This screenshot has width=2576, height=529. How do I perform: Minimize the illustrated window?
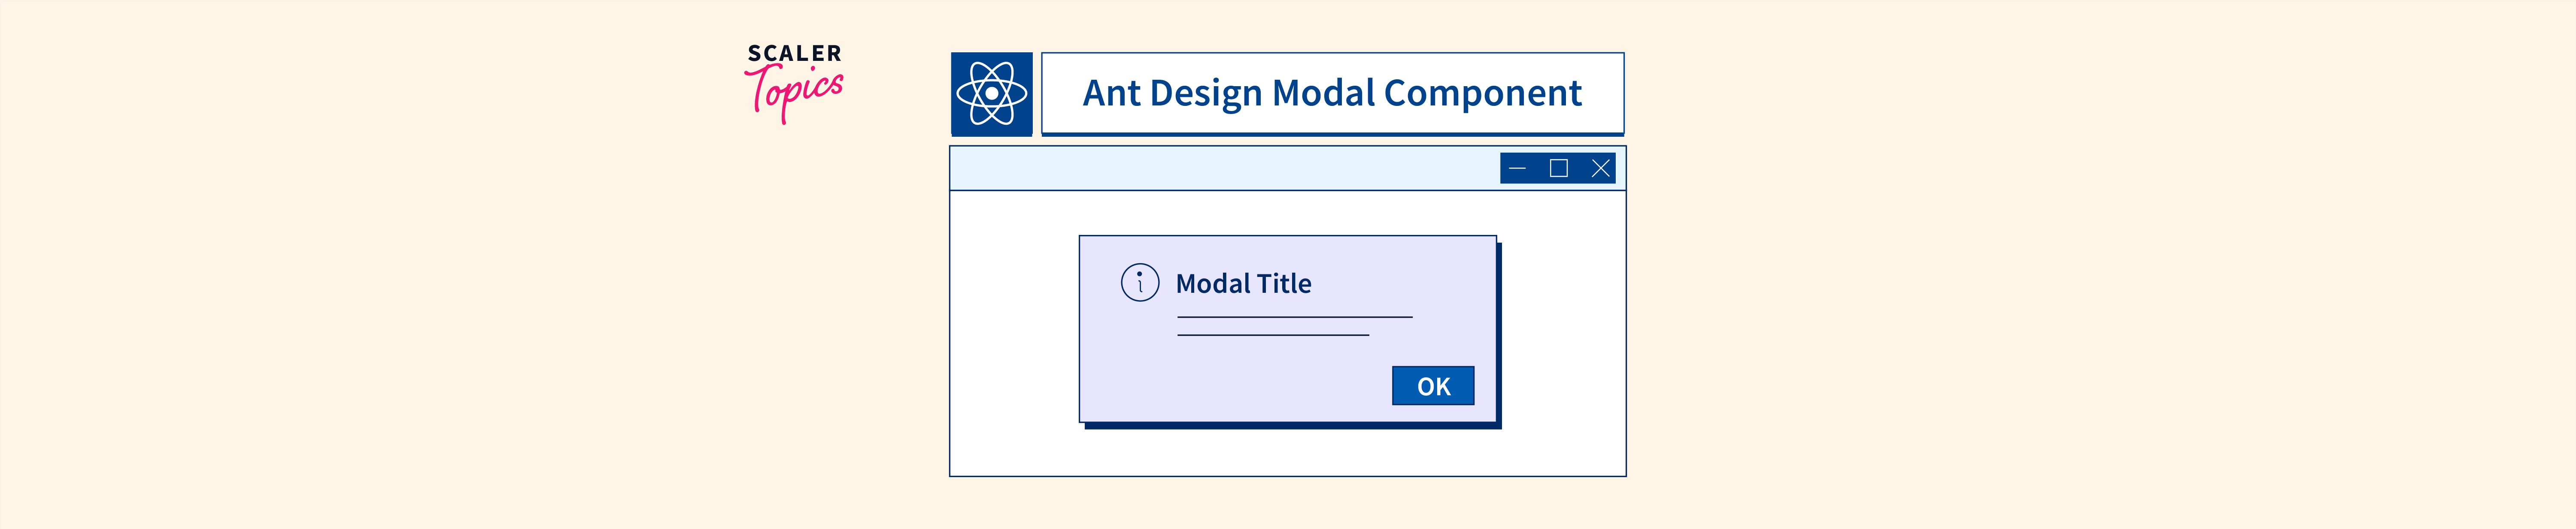point(1517,168)
